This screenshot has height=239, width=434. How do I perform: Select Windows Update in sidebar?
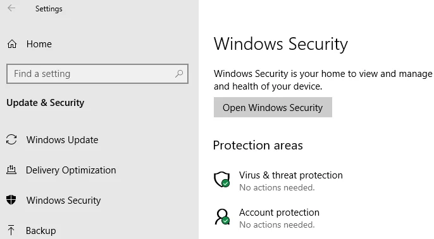click(62, 140)
